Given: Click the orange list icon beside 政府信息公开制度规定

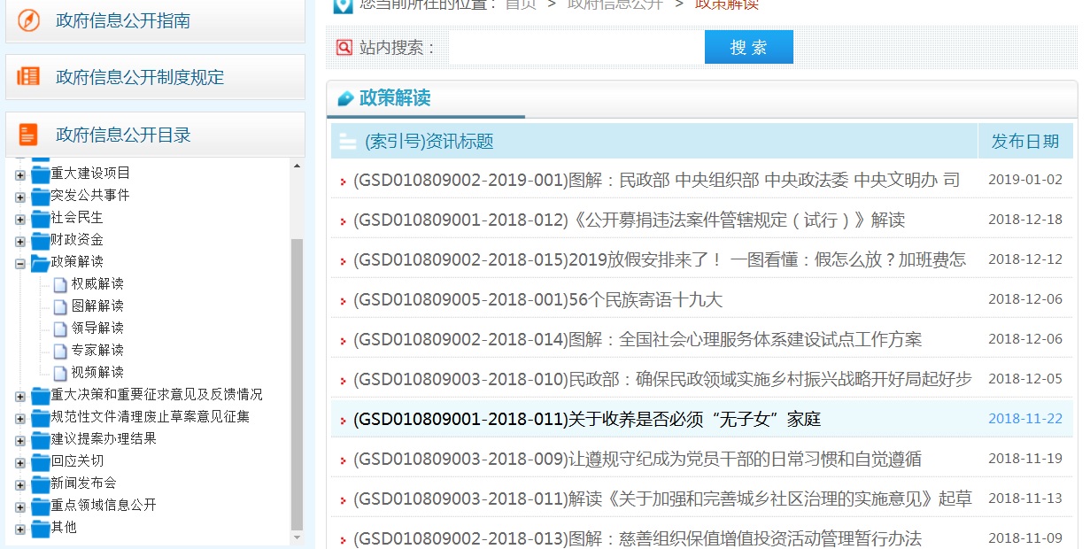Looking at the screenshot, I should tap(29, 77).
